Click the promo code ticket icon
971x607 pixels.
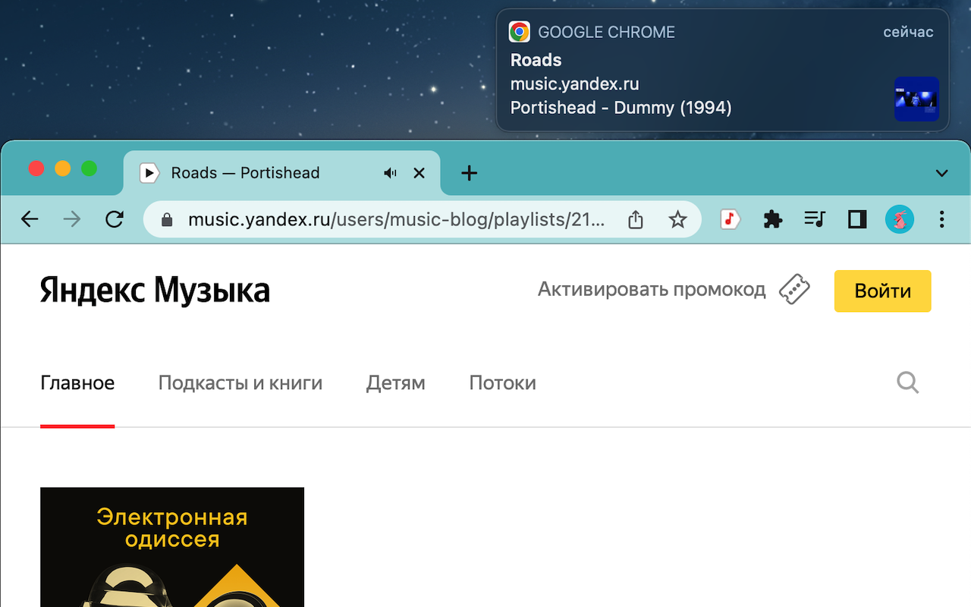point(794,290)
